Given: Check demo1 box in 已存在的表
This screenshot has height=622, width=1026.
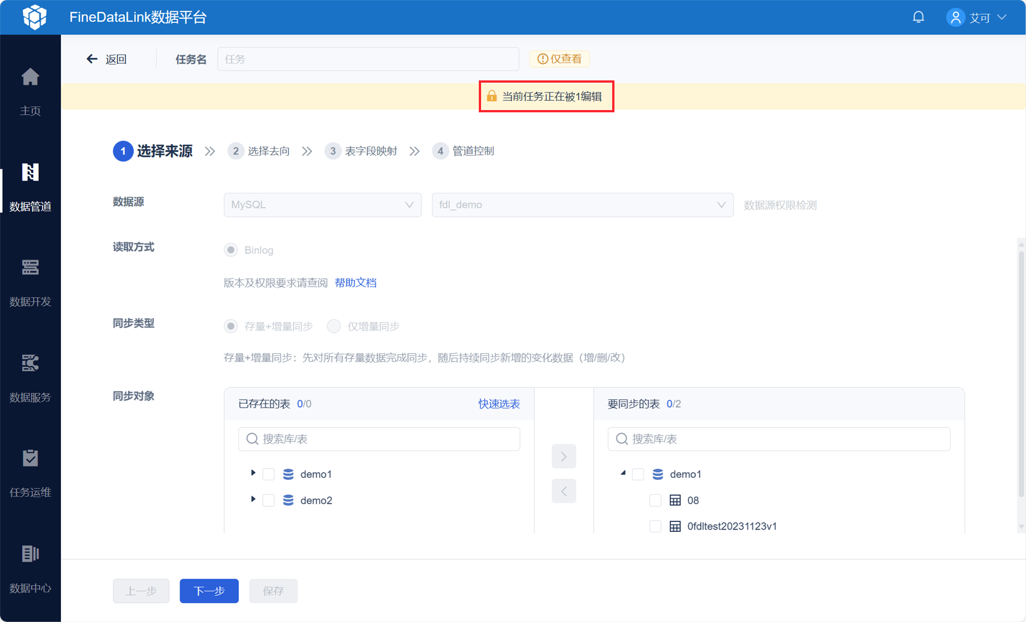Looking at the screenshot, I should [x=268, y=474].
